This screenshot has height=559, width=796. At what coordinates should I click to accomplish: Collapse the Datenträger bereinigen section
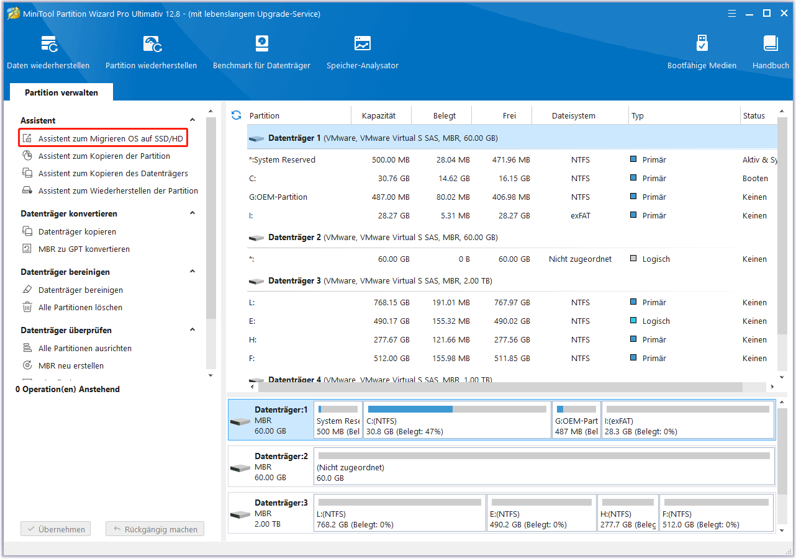pos(192,271)
